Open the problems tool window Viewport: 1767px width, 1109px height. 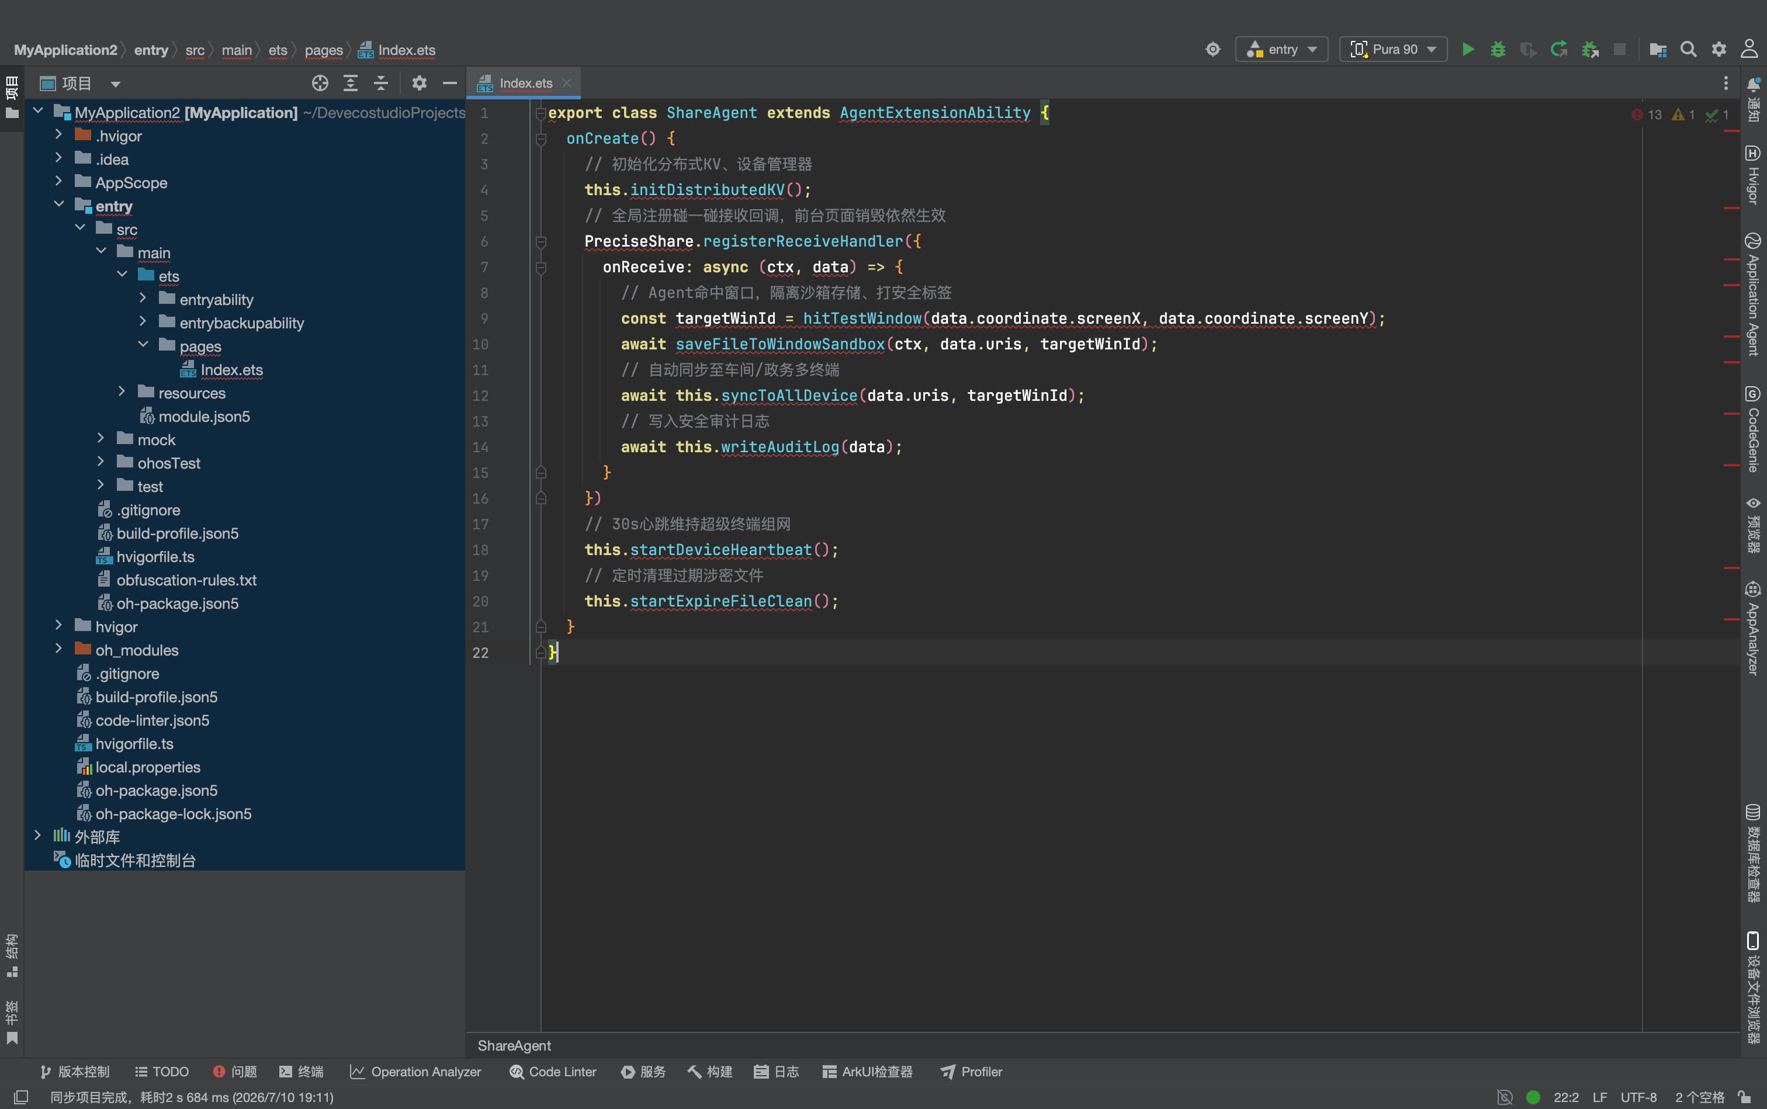click(x=235, y=1072)
